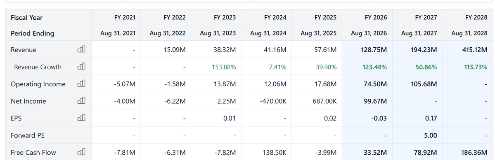The height and width of the screenshot is (160, 495).
Task: Click net income value 99.67M
Action: pyautogui.click(x=375, y=101)
